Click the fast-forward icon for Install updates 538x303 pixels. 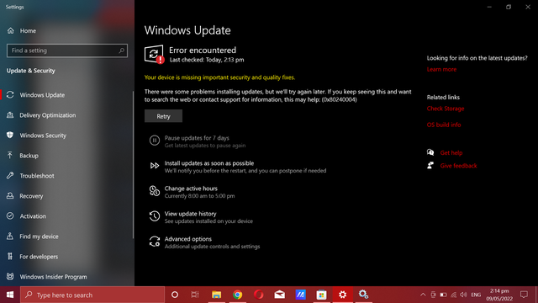pos(155,166)
